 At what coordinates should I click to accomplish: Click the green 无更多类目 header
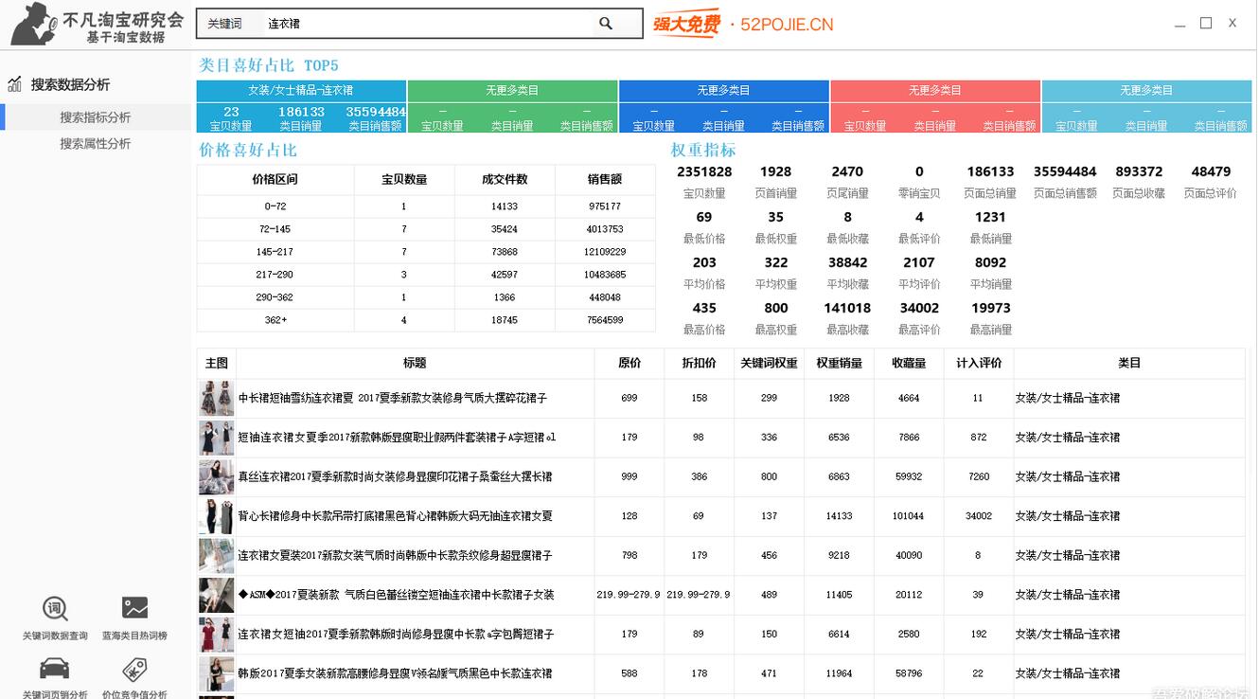(512, 90)
